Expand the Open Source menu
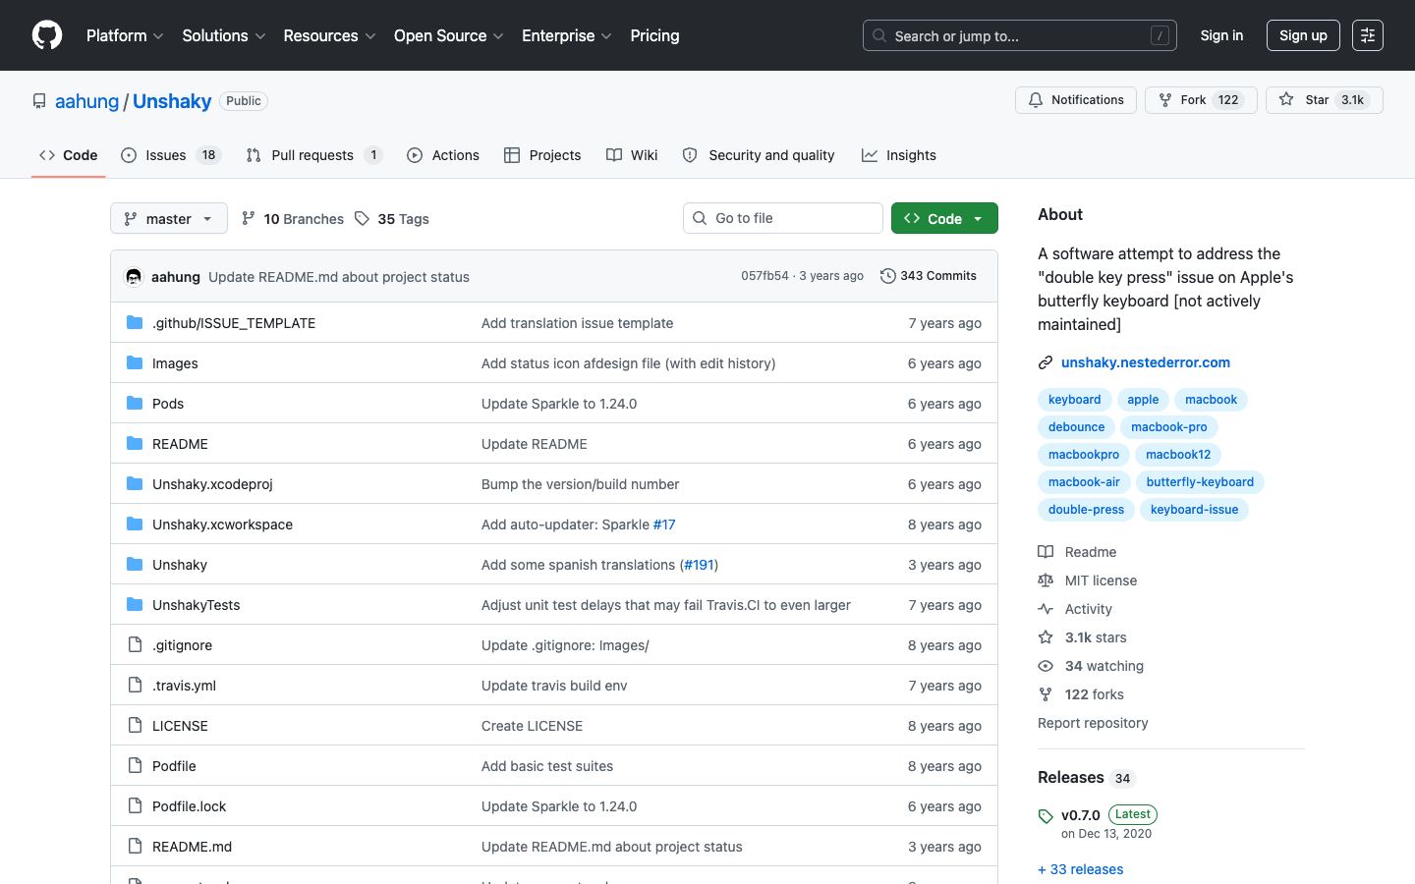Screen dimensions: 1415x884 pyautogui.click(x=449, y=35)
